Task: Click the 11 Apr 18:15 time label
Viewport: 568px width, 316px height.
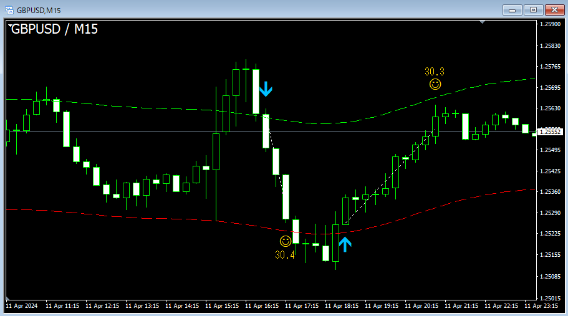Action: 342,306
